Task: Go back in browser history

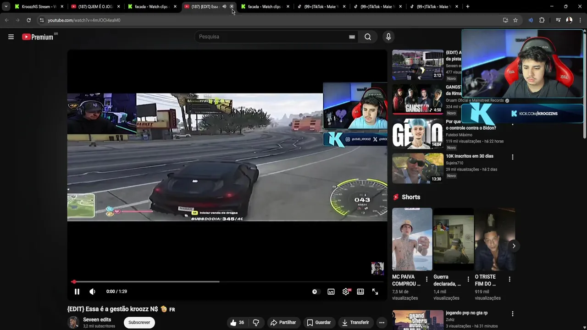Action: 6,20
